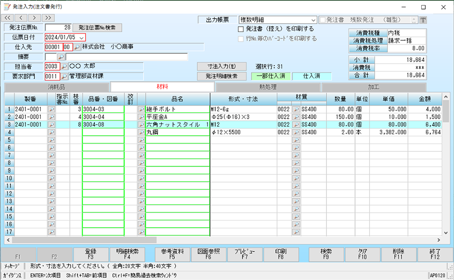Select the 材料 tab
The height and width of the screenshot is (280, 454).
point(162,87)
